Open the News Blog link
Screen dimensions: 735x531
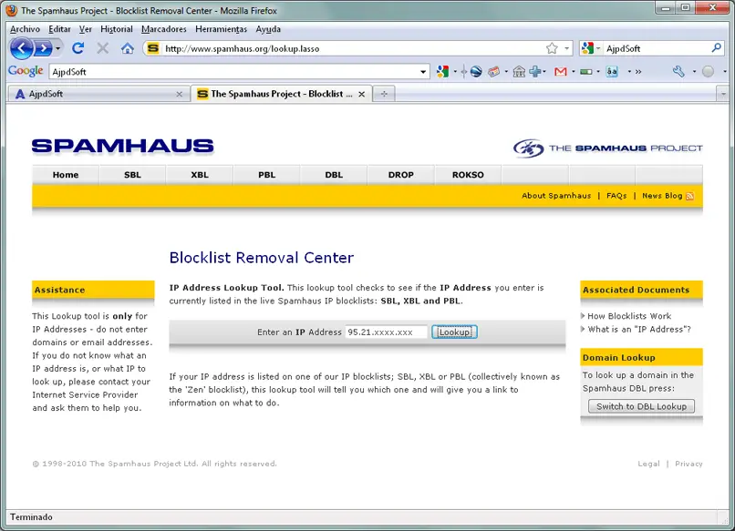[x=662, y=196]
